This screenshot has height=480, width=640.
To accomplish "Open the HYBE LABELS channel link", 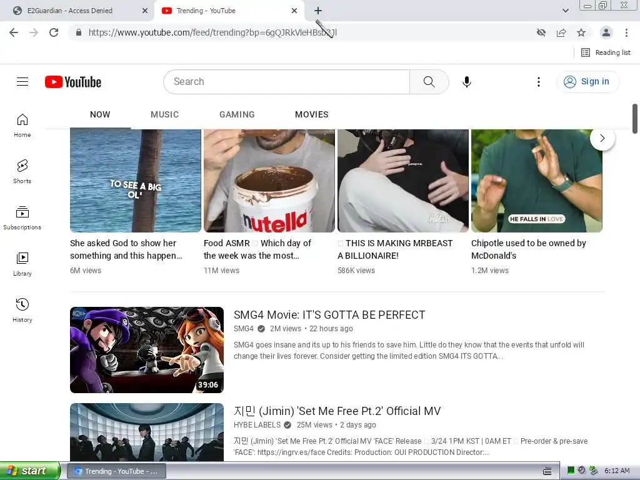I will coord(257,425).
